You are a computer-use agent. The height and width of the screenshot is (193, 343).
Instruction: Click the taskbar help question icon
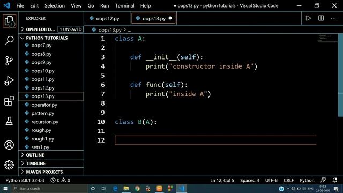point(281,188)
